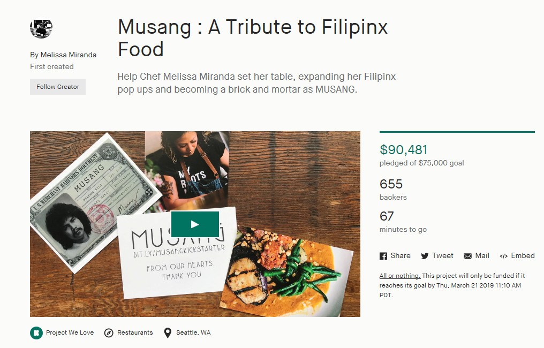
Task: Click Melissa Miranda's creator avatar
Action: 41,28
